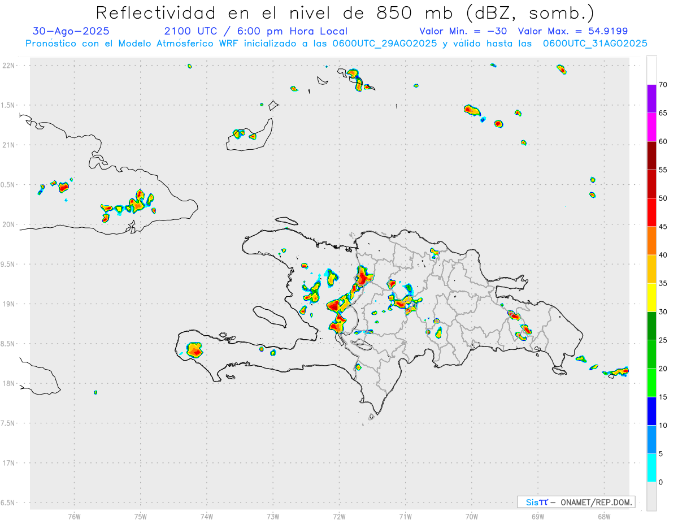This screenshot has height=524, width=678.
Task: Click the latitude axis label '18N'
Action: [x=8, y=384]
